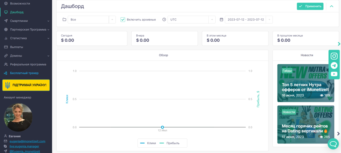Screen dimensions: 341x153
Task: Click the folder icon beside Все filter
Action: [64, 20]
